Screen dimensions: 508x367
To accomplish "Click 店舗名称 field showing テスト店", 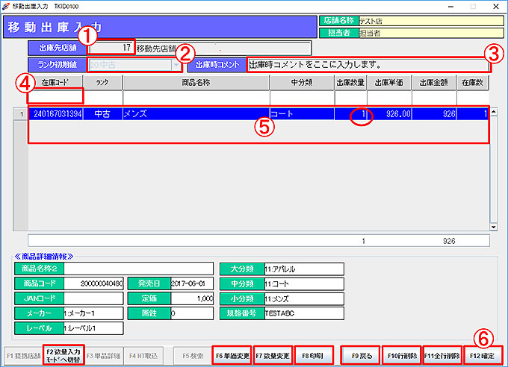I will tap(431, 21).
